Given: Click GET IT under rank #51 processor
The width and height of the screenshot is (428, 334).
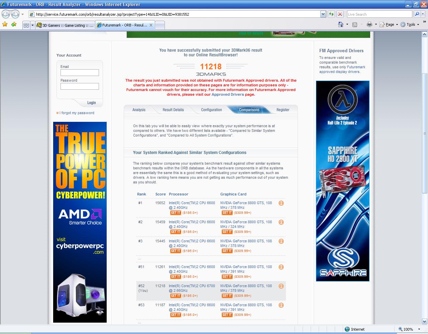Looking at the screenshot, I should (x=176, y=277).
